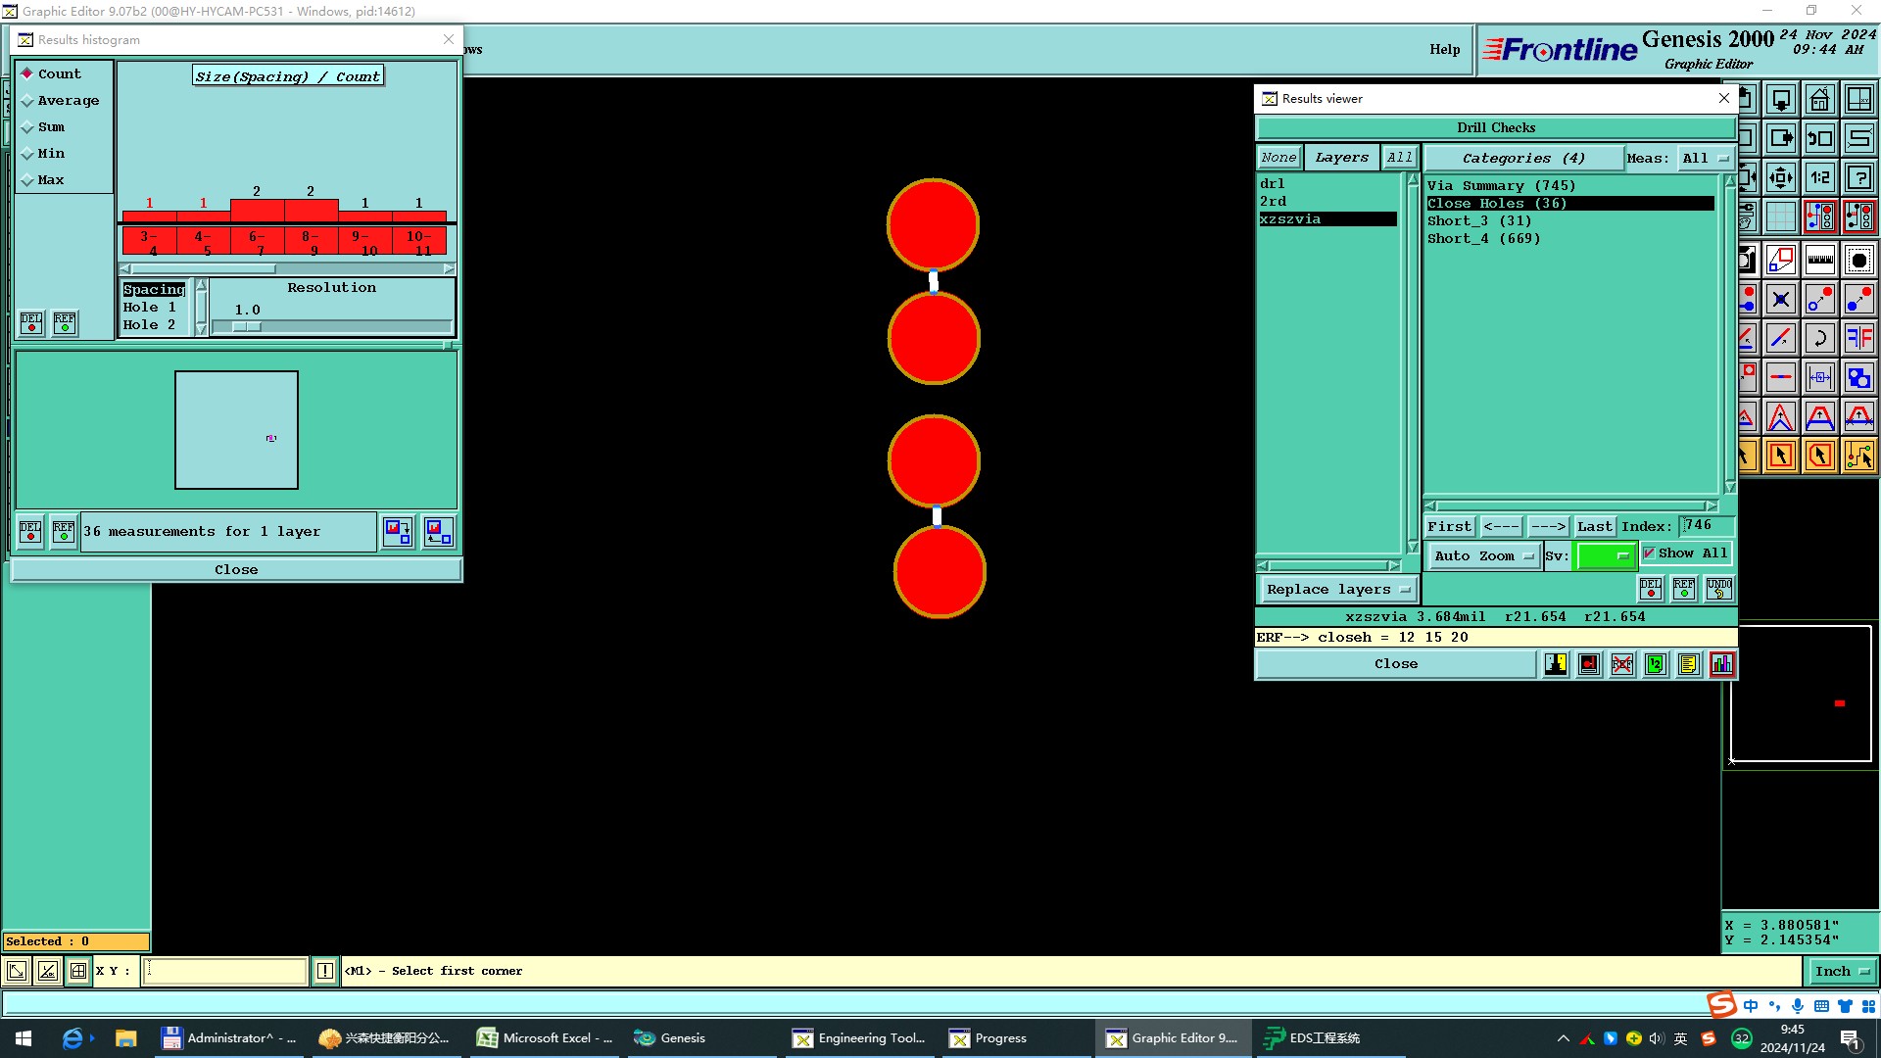Click the home view house icon

1819,100
